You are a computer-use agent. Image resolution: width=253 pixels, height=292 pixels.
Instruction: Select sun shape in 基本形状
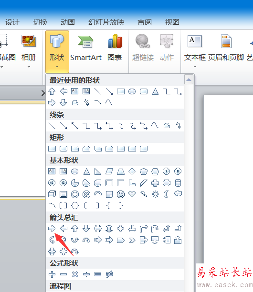point(155,194)
